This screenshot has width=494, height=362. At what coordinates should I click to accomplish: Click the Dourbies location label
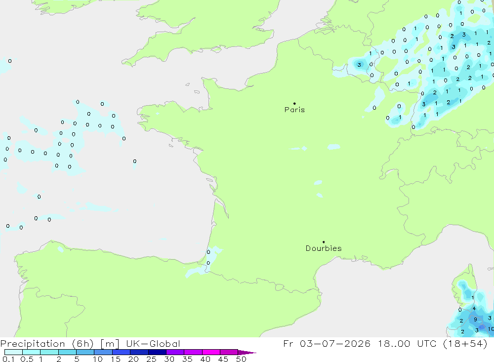point(324,248)
